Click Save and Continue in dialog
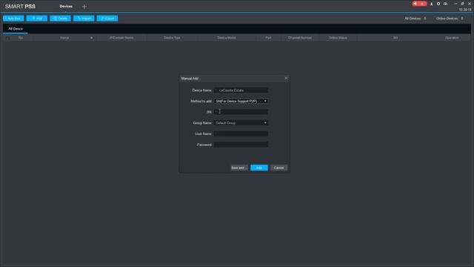This screenshot has height=267, width=474. pos(239,168)
